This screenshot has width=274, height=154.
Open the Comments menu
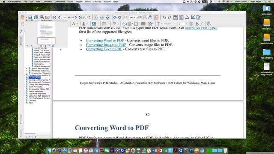pos(60,2)
